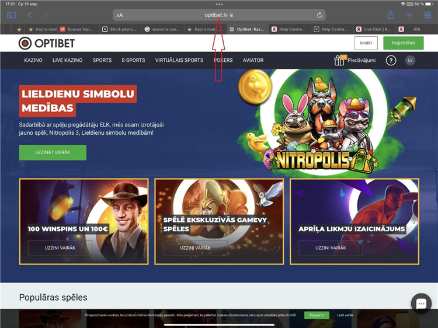Open the Piedāvājumi offers link
Image resolution: width=438 pixels, height=328 pixels.
[361, 60]
